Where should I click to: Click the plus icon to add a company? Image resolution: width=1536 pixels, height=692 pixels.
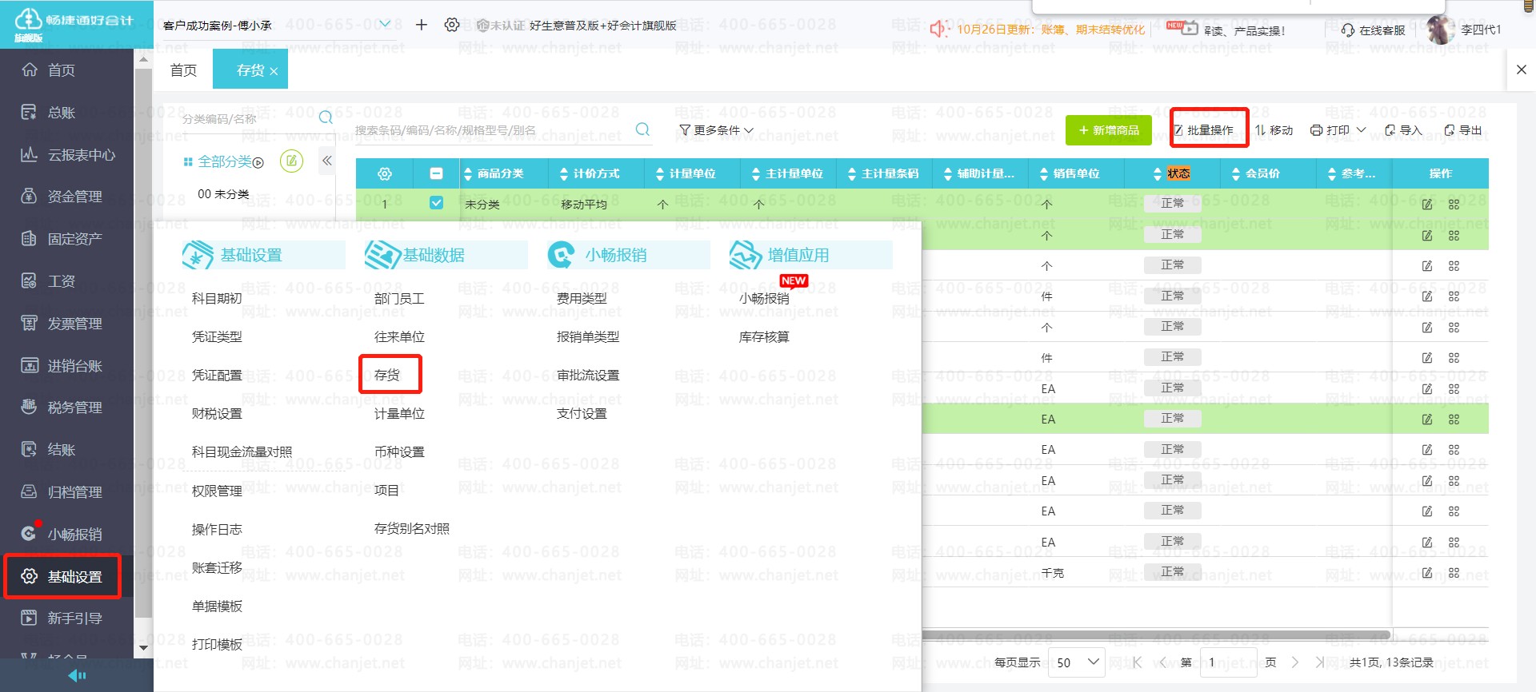click(x=422, y=25)
